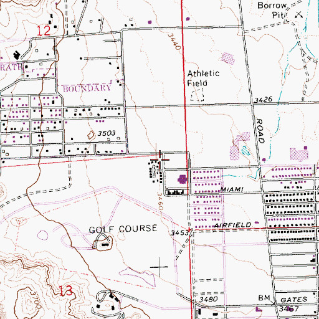Click the GATES street label
This screenshot has width=319, height=319.
[293, 300]
